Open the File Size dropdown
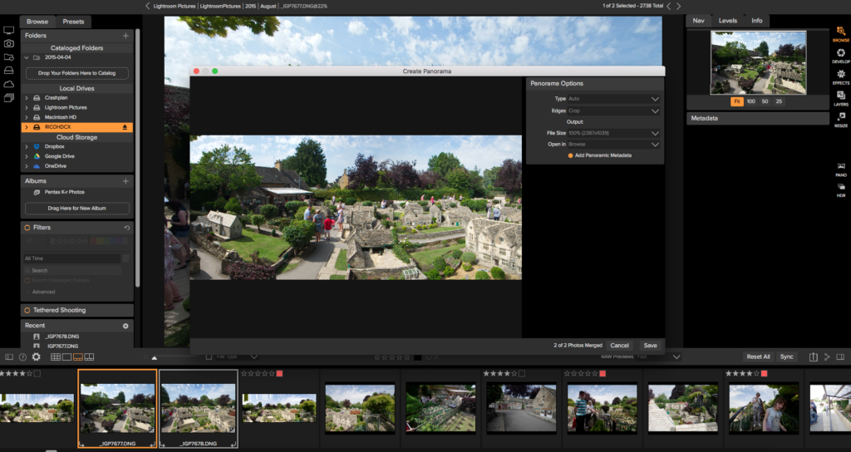851x452 pixels. point(613,134)
